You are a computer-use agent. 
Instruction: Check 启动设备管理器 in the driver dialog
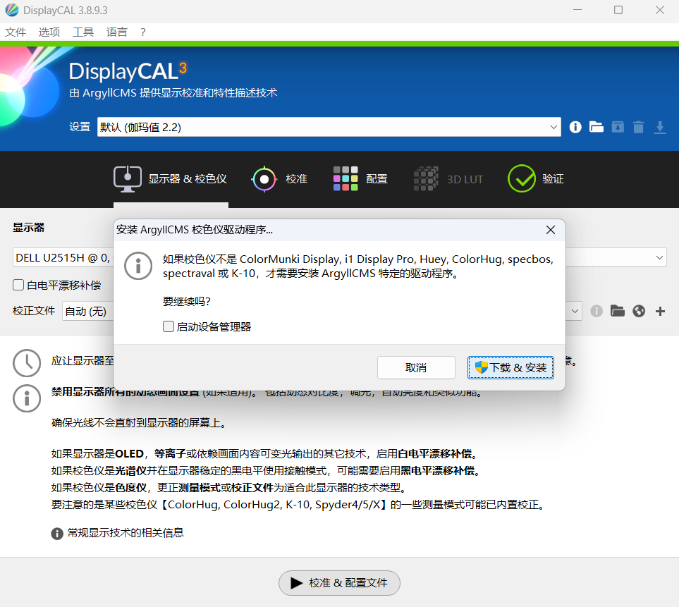coord(169,326)
